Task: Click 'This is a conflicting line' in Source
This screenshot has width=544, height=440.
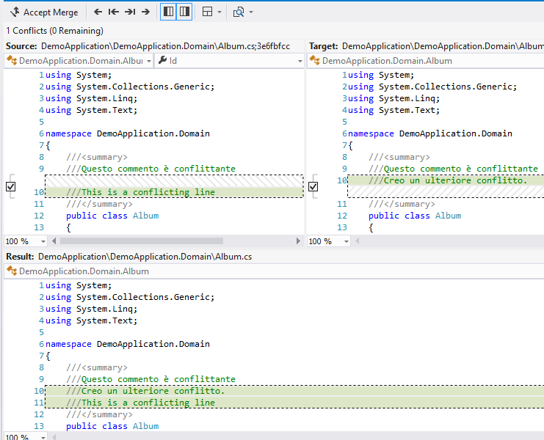Action: point(148,192)
